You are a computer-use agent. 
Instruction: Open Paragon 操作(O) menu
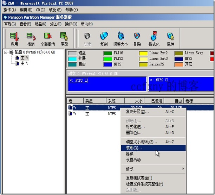click(71, 24)
